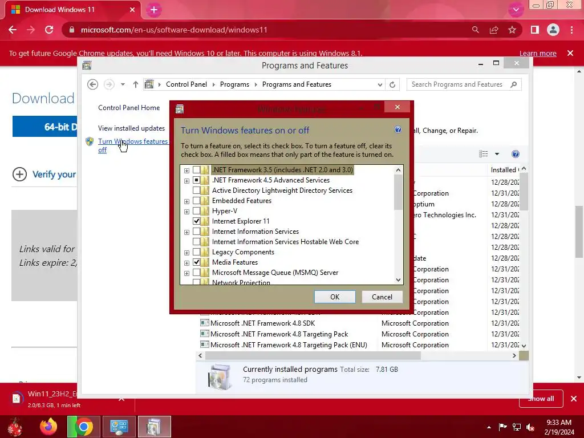Reload the Microsoft download page

pyautogui.click(x=49, y=30)
